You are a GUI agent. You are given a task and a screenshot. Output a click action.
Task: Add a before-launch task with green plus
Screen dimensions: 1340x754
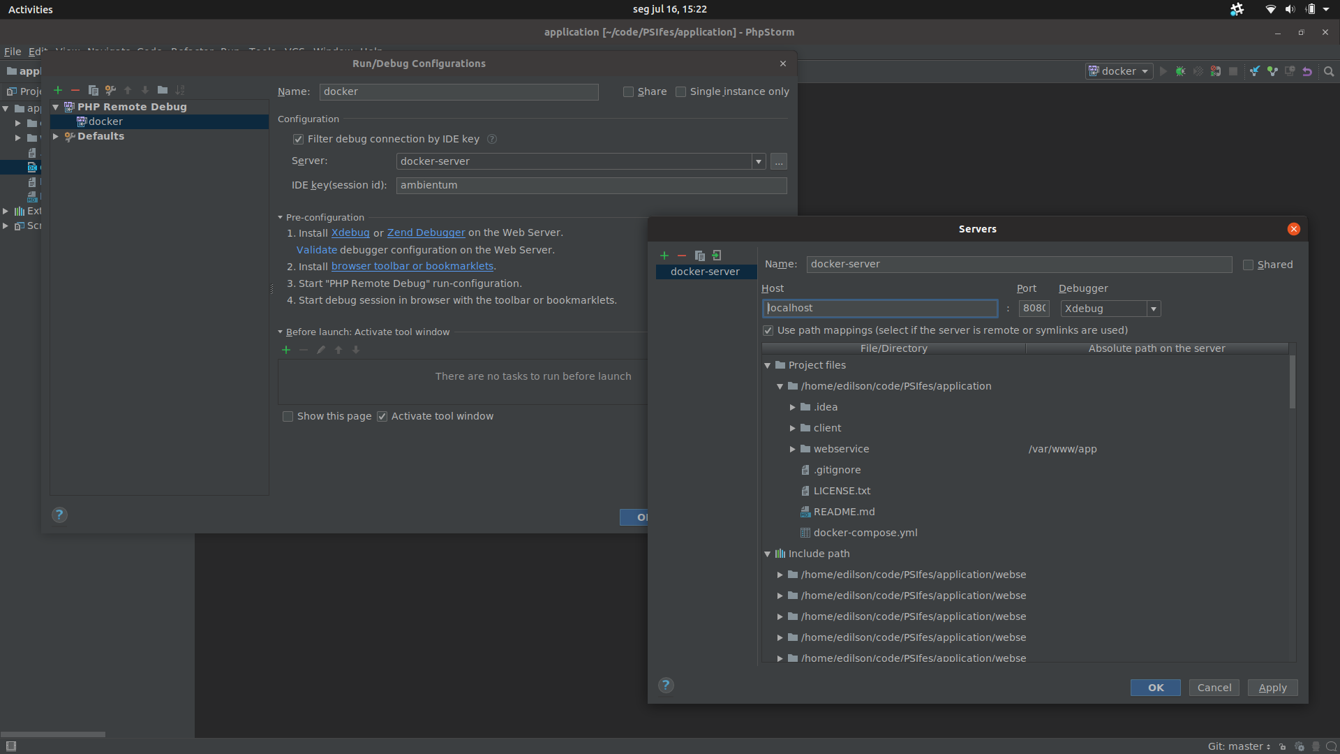coord(286,350)
